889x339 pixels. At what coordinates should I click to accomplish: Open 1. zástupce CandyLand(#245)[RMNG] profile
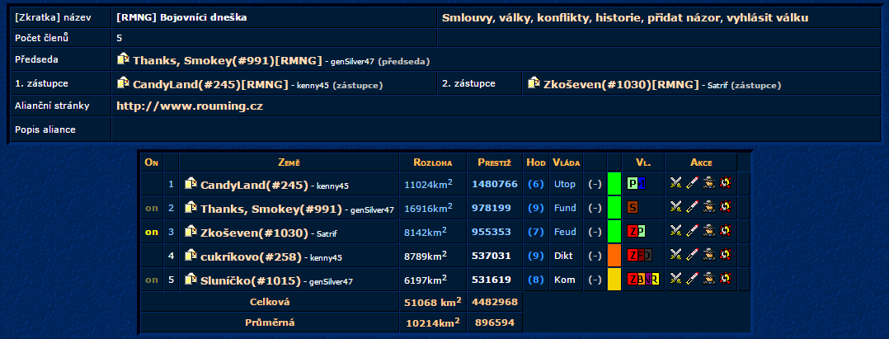(x=209, y=85)
